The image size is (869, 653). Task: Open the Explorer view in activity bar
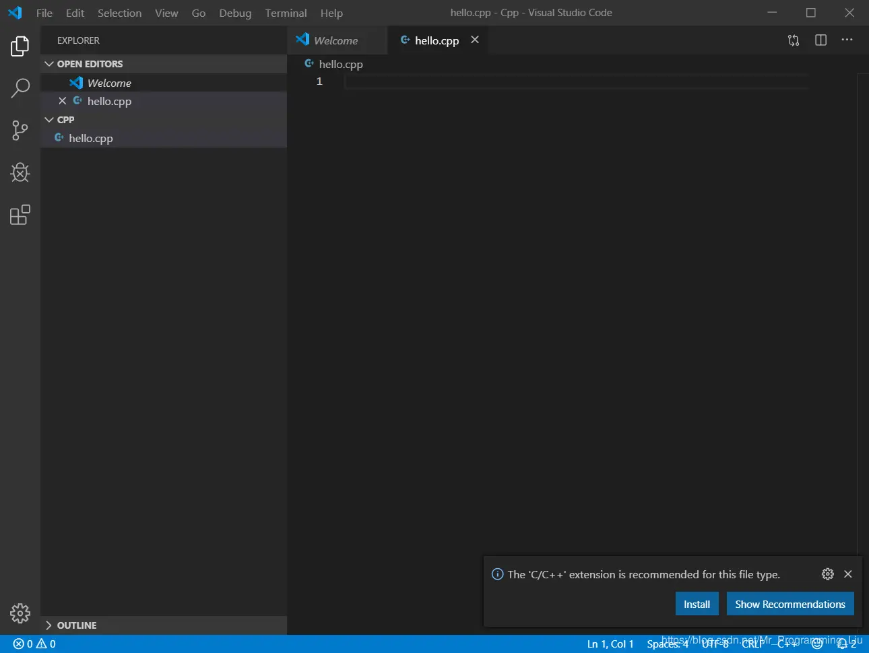point(20,46)
